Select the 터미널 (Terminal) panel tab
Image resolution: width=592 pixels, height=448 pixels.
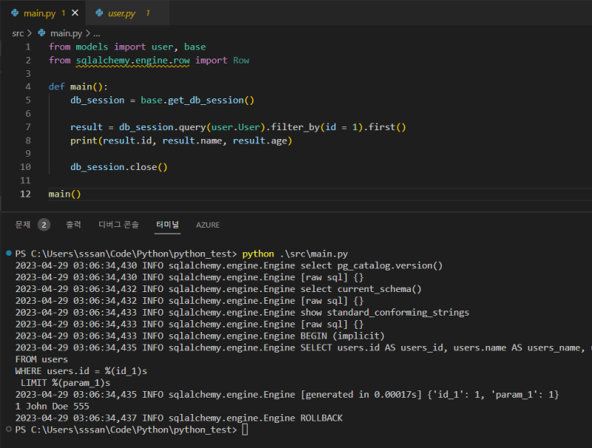(x=167, y=225)
